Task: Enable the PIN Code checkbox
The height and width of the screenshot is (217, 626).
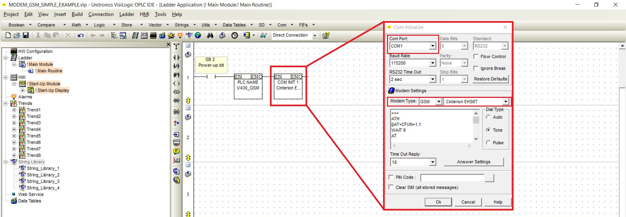Action: tap(391, 177)
